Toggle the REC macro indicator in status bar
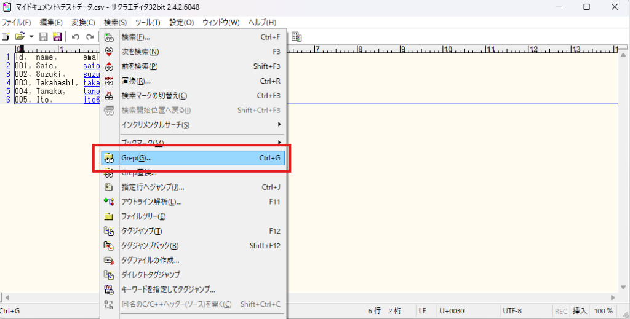630x319 pixels. [561, 311]
